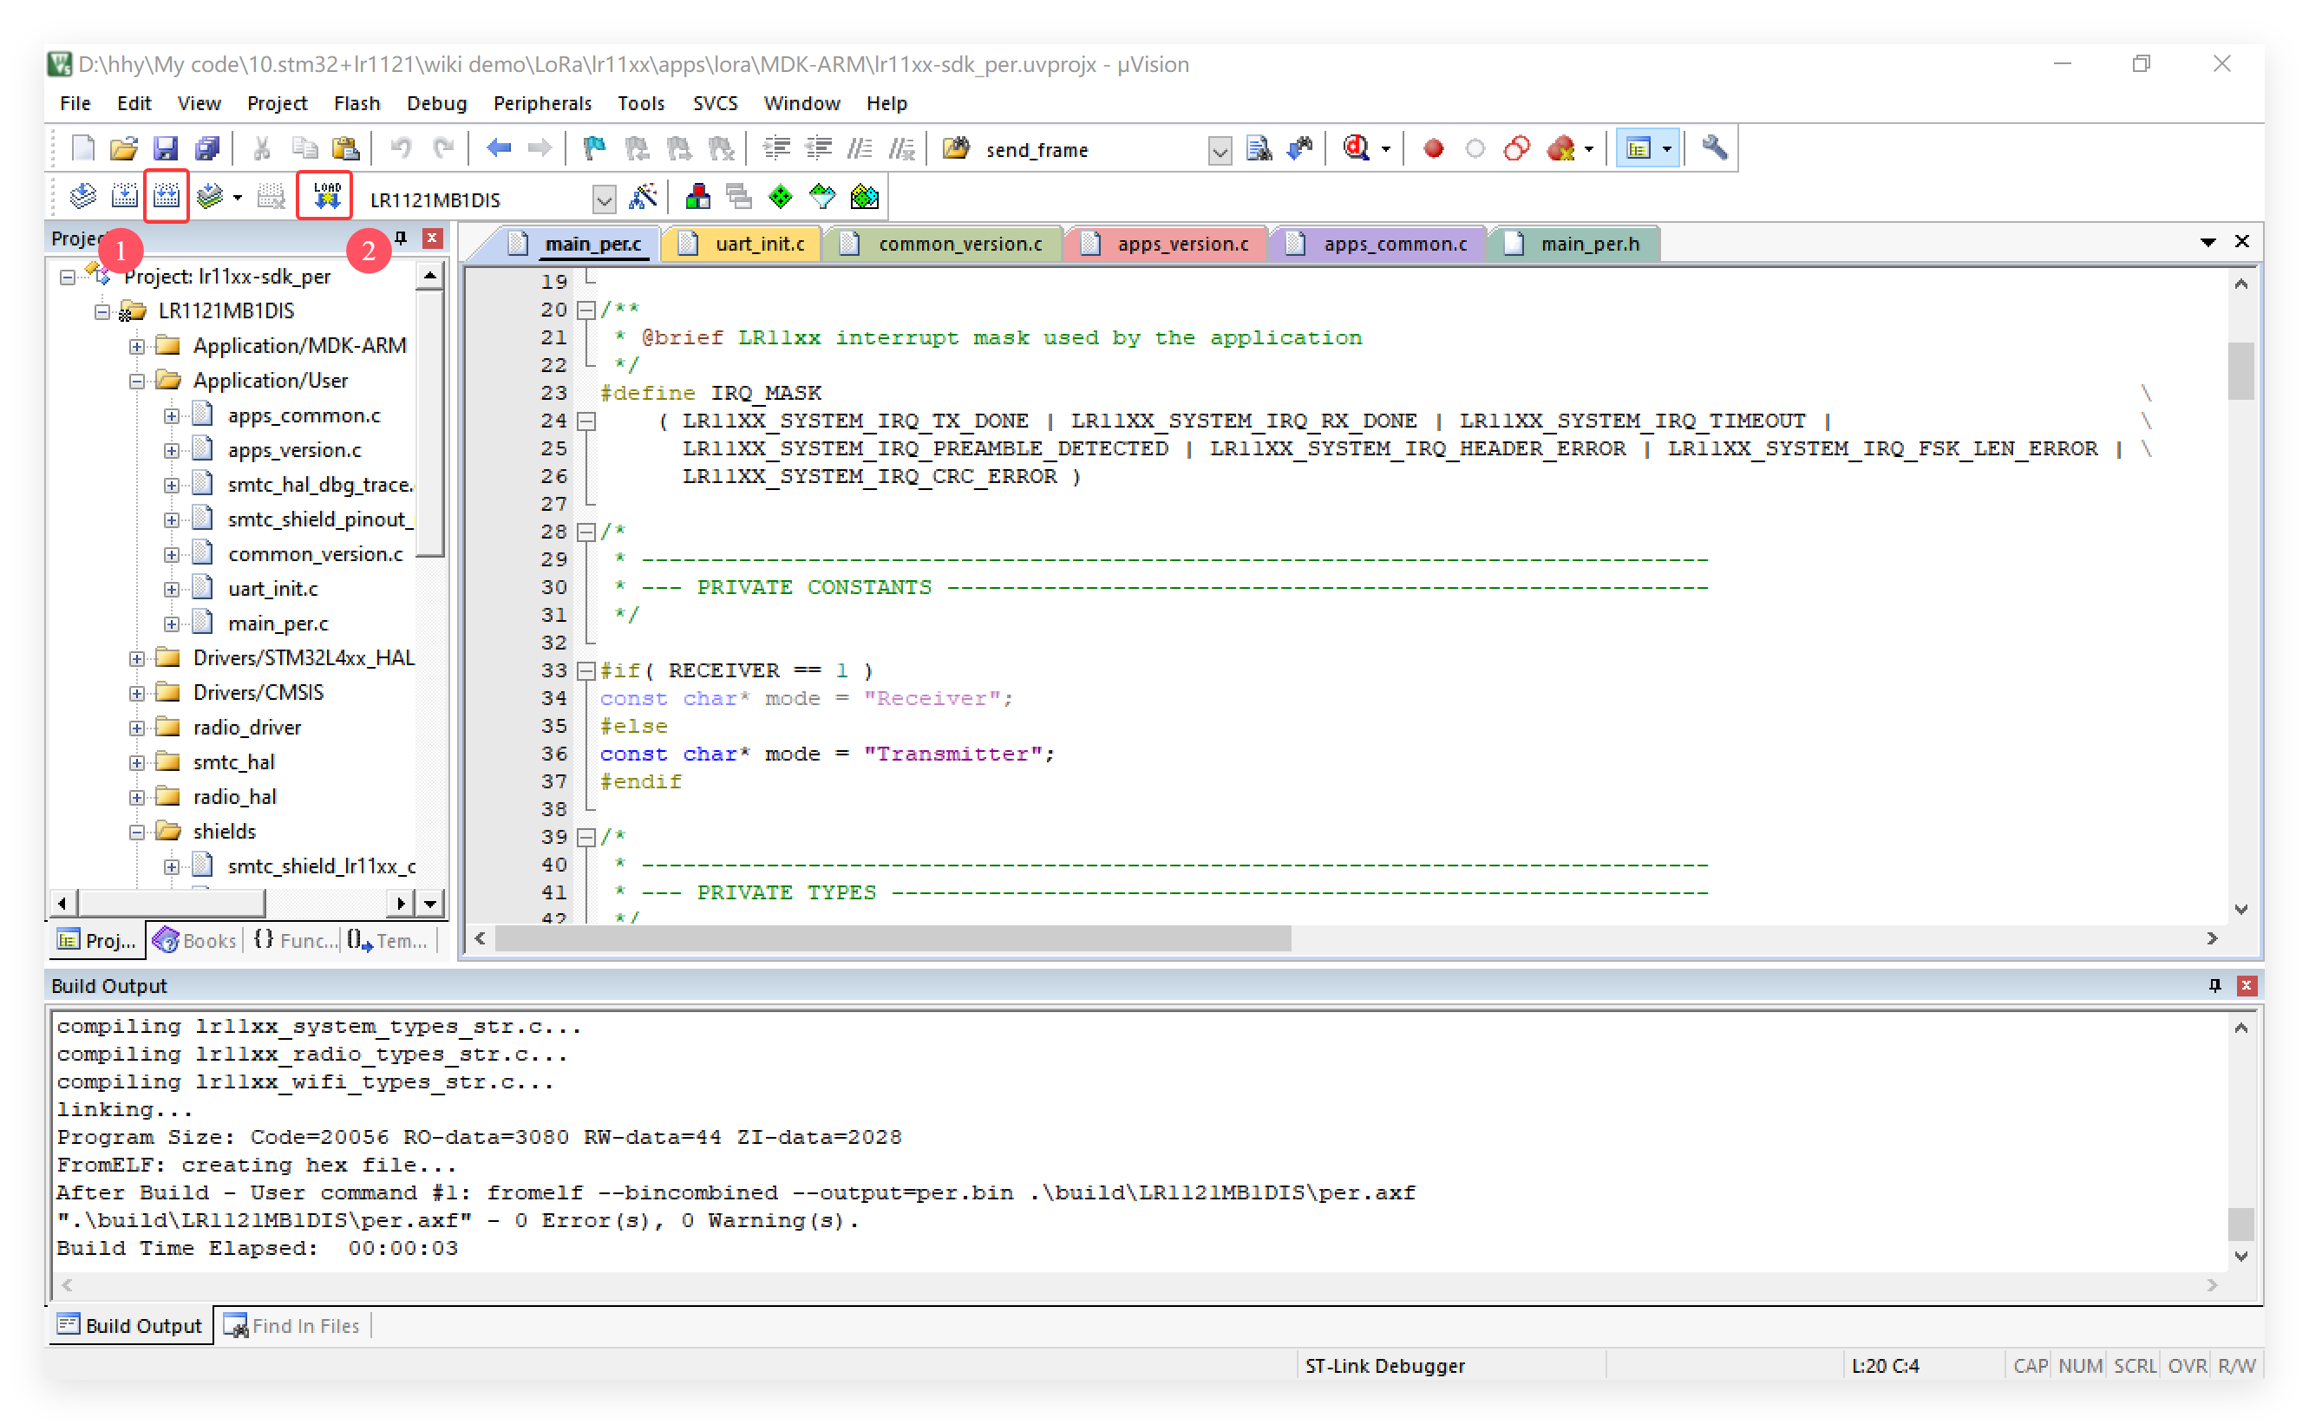
Task: Open Manage Run-Time Environment green diamond
Action: [x=781, y=197]
